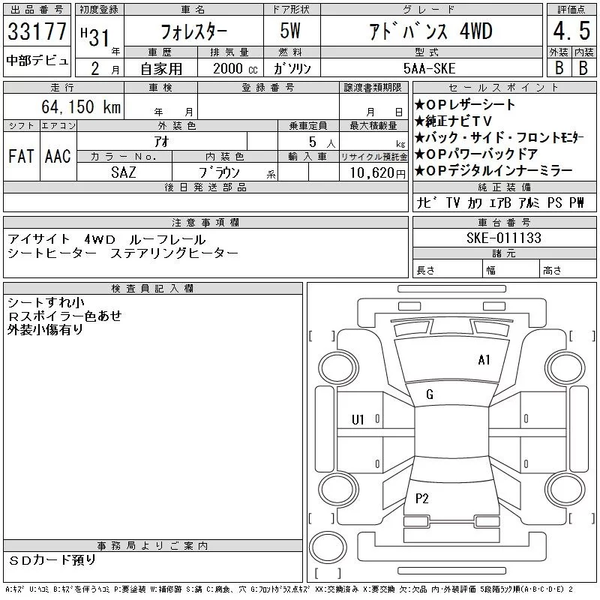The width and height of the screenshot is (600, 600).
Task: Click inspector note Rスポイラー色あせ
Action: 64,316
